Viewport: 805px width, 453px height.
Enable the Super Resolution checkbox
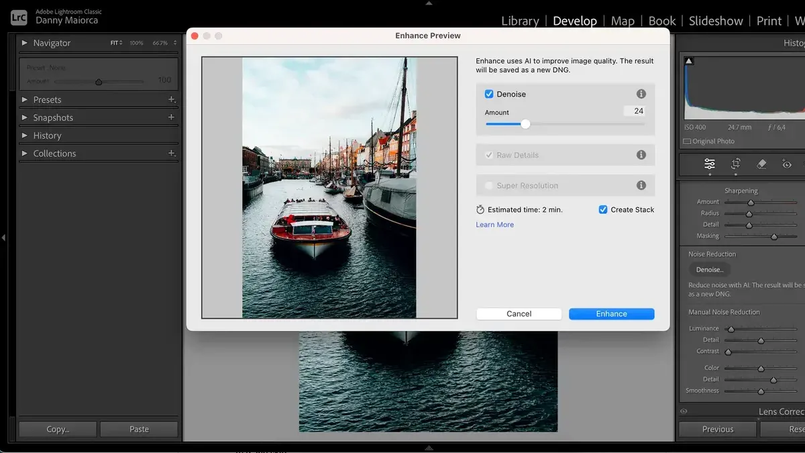(x=489, y=185)
